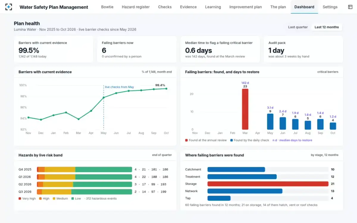
Task: Click the '312 hazardous events' text
Action: pyautogui.click(x=101, y=199)
